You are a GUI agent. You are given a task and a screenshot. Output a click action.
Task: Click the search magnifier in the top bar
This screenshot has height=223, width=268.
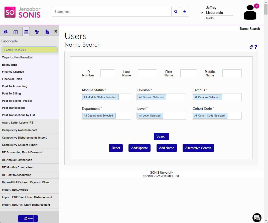[176, 12]
